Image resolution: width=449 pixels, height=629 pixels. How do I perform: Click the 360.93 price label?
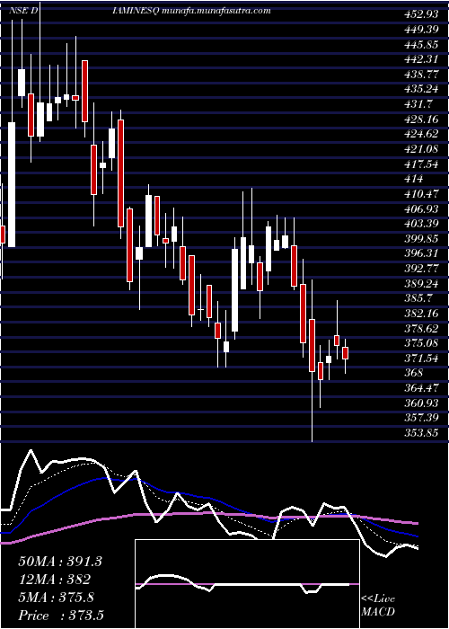pyautogui.click(x=421, y=403)
